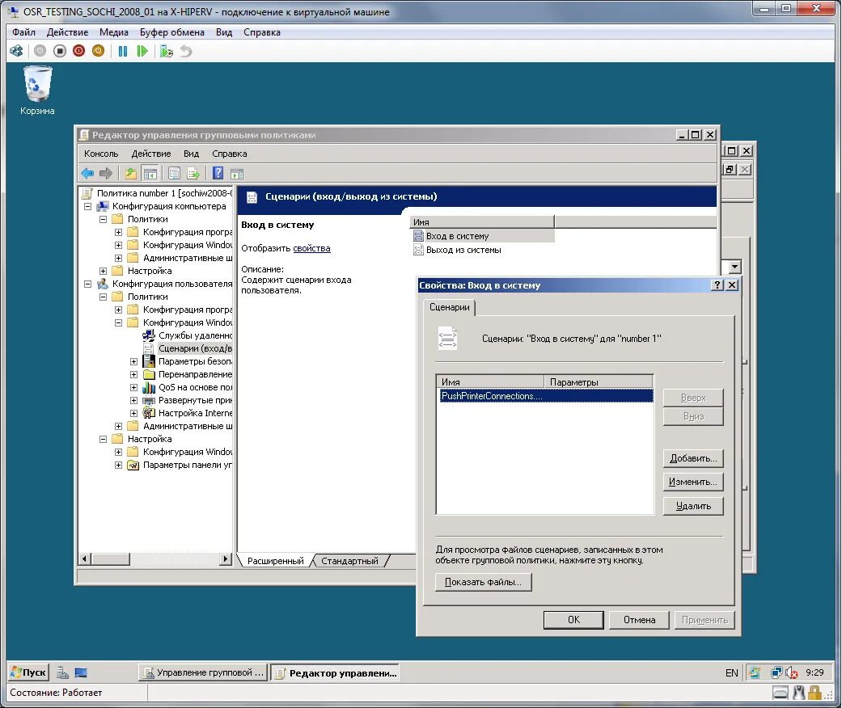Click the Export list toolbar icon

[193, 174]
